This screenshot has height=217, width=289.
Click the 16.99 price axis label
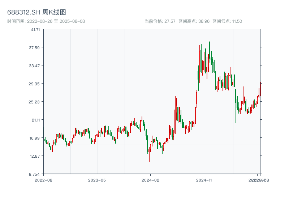pos(35,138)
